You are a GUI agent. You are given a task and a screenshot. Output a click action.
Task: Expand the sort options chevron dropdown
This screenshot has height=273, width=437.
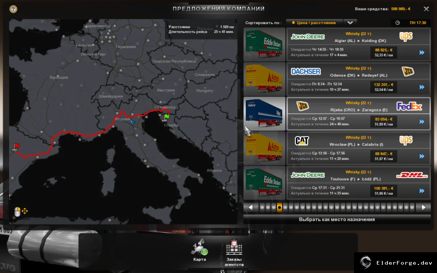[350, 23]
